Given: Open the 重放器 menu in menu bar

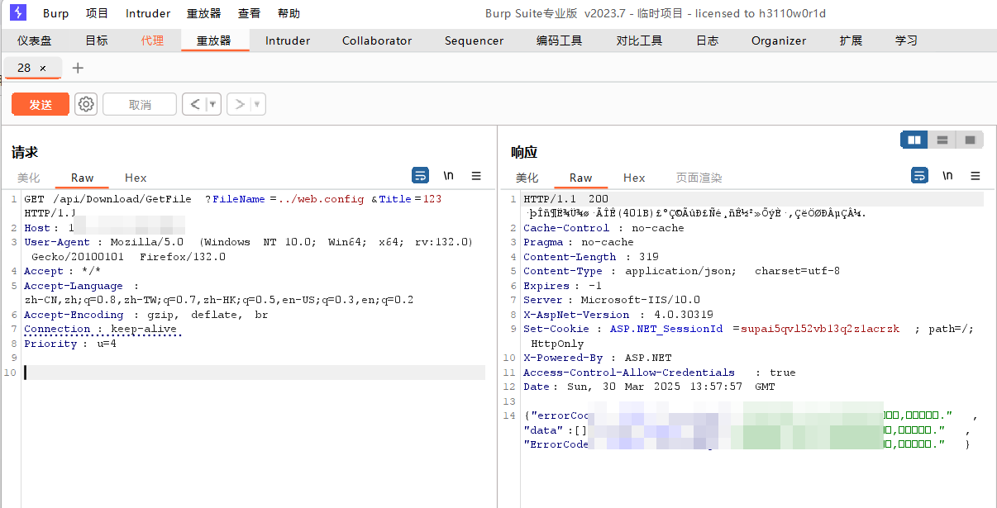Looking at the screenshot, I should click(x=204, y=13).
